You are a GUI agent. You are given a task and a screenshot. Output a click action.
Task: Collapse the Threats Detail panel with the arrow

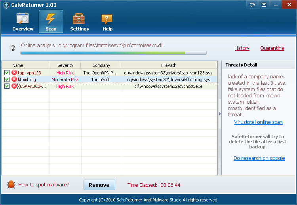pos(220,114)
